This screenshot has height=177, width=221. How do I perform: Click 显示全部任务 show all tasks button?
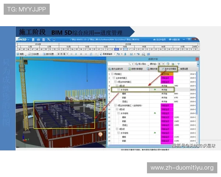(116, 69)
